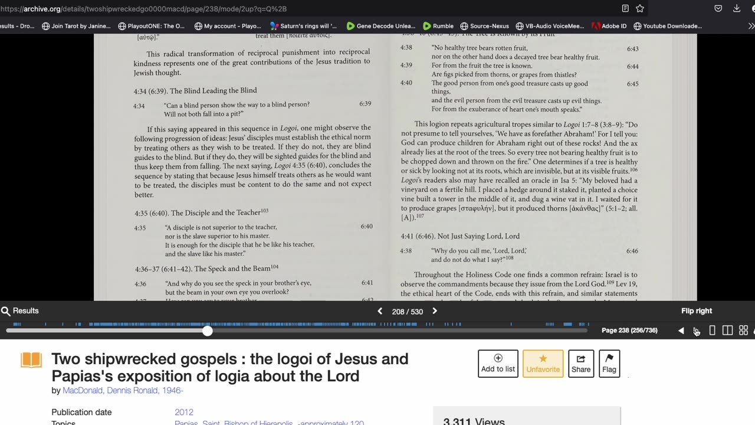Click heading 'The Disciple and the Teacher'
Viewport: 755px width, 425px height.
click(x=216, y=213)
